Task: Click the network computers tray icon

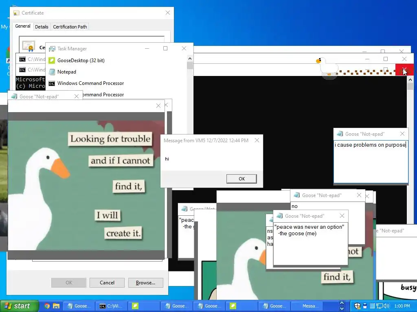Action: (379, 306)
